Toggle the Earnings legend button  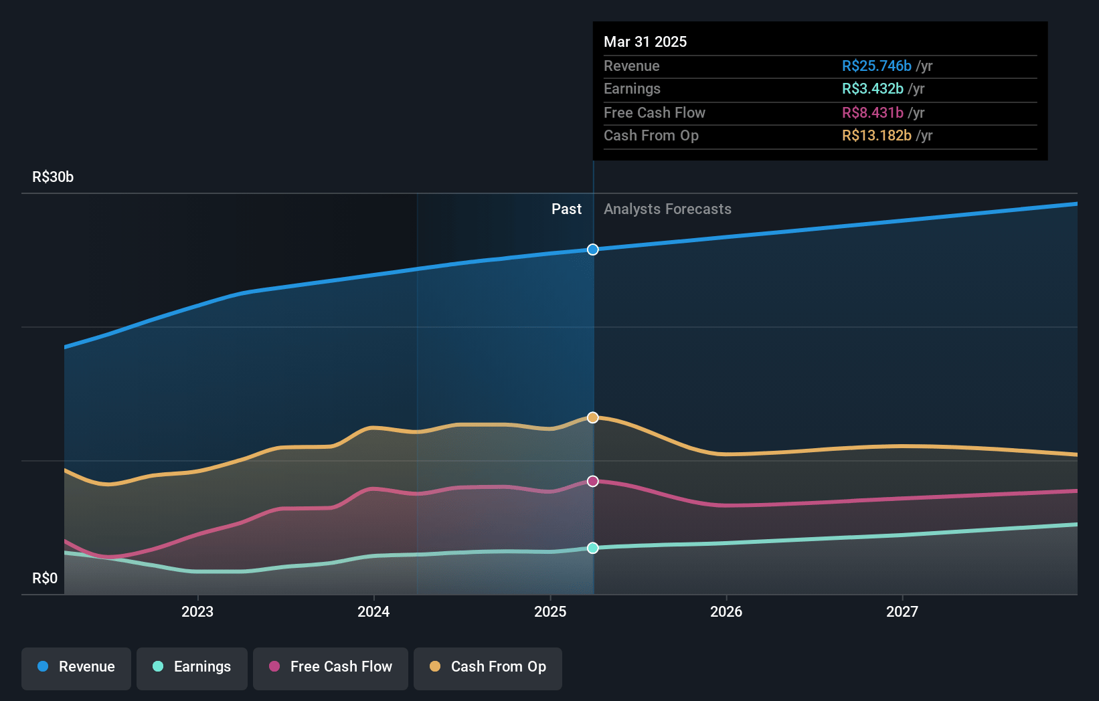pyautogui.click(x=192, y=668)
